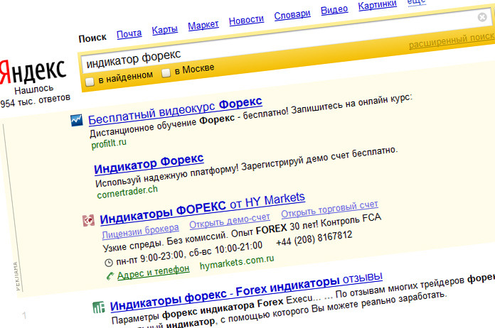Click the 'Лицензии брокера' sitelink
Screen dimensions: 495x328
pyautogui.click(x=140, y=231)
